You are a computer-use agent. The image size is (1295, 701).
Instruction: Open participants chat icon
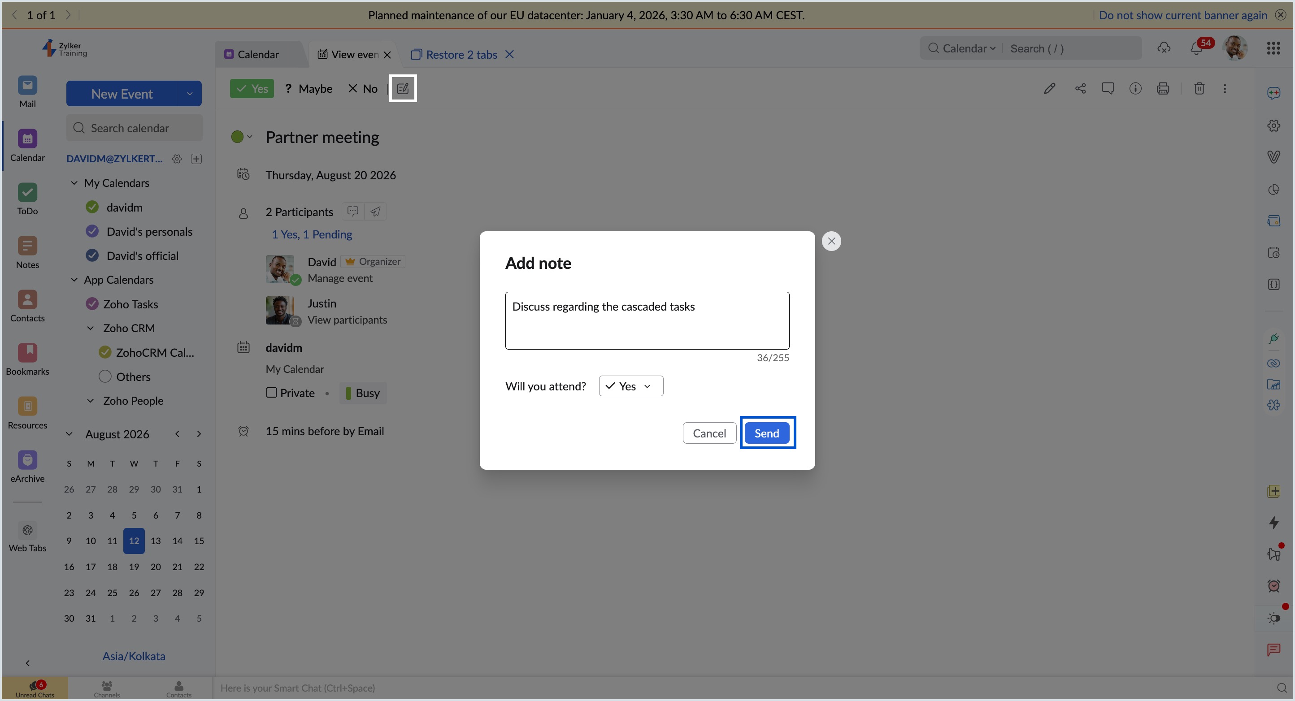pyautogui.click(x=353, y=212)
